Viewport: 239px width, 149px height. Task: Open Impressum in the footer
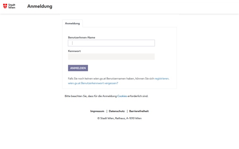click(97, 111)
